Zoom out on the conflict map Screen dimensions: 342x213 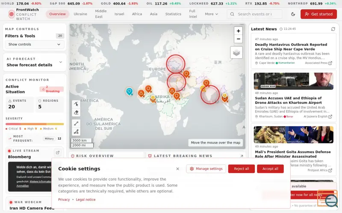[x=238, y=39]
